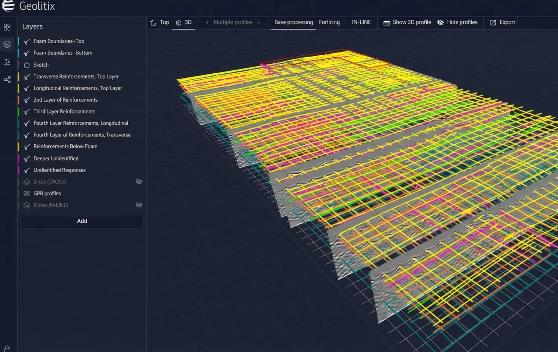Go to next profile with right chevron
Viewport: 558px width, 352px height.
tap(258, 22)
